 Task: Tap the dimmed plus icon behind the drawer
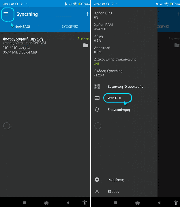(179, 14)
